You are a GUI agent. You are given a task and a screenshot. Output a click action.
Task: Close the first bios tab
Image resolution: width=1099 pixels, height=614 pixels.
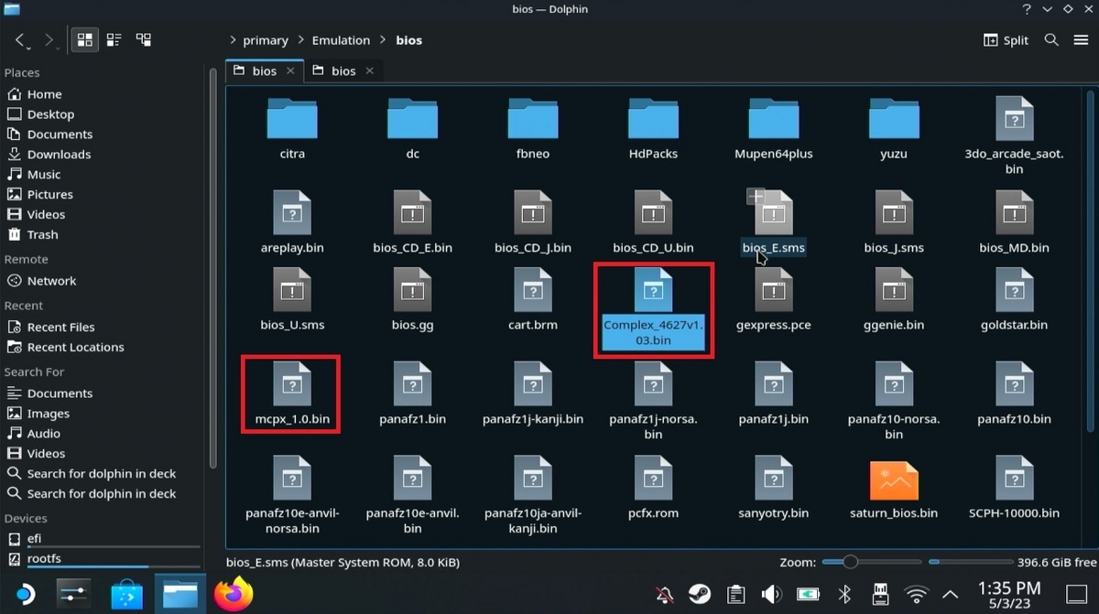coord(290,70)
